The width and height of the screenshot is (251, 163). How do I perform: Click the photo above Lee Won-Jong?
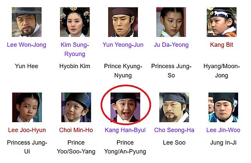[27, 22]
